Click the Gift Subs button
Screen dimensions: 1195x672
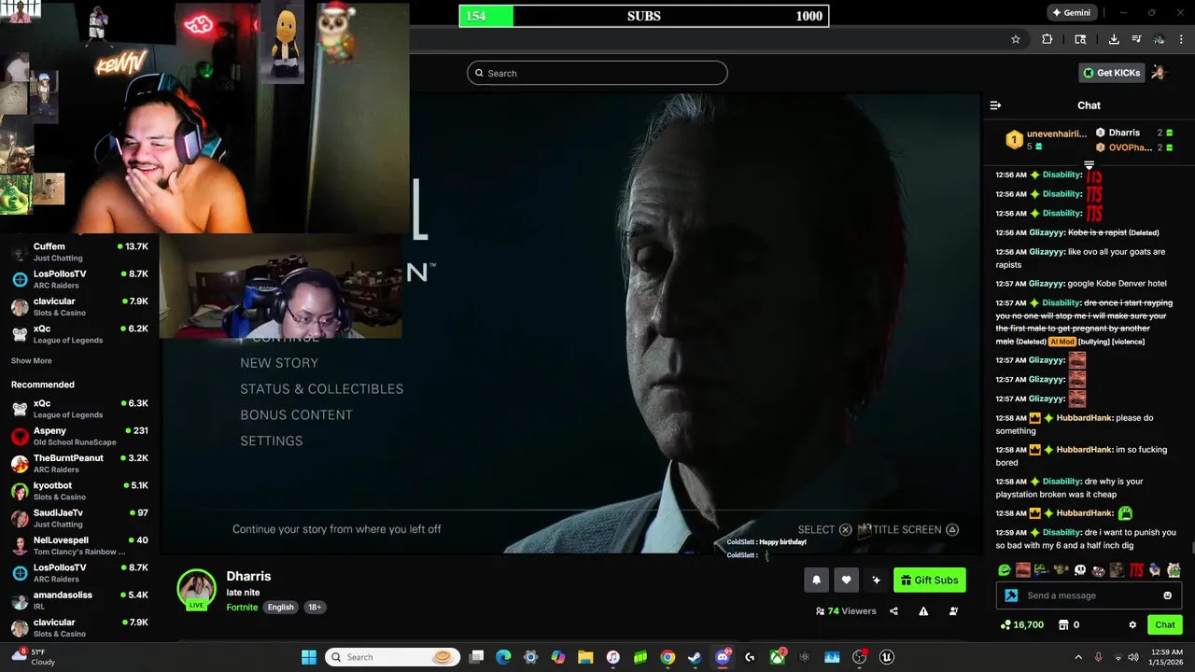(929, 580)
